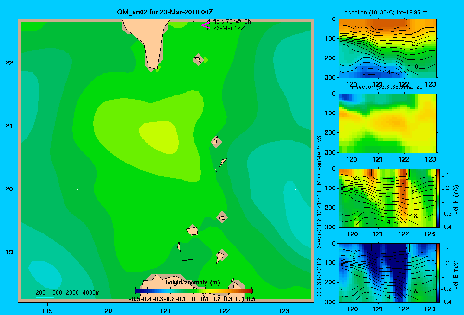
Task: Click longitude label 123 under main map
Action: click(284, 310)
